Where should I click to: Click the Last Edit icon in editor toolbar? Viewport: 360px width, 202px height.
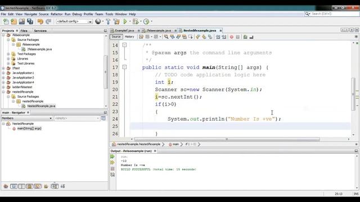pyautogui.click(x=141, y=37)
